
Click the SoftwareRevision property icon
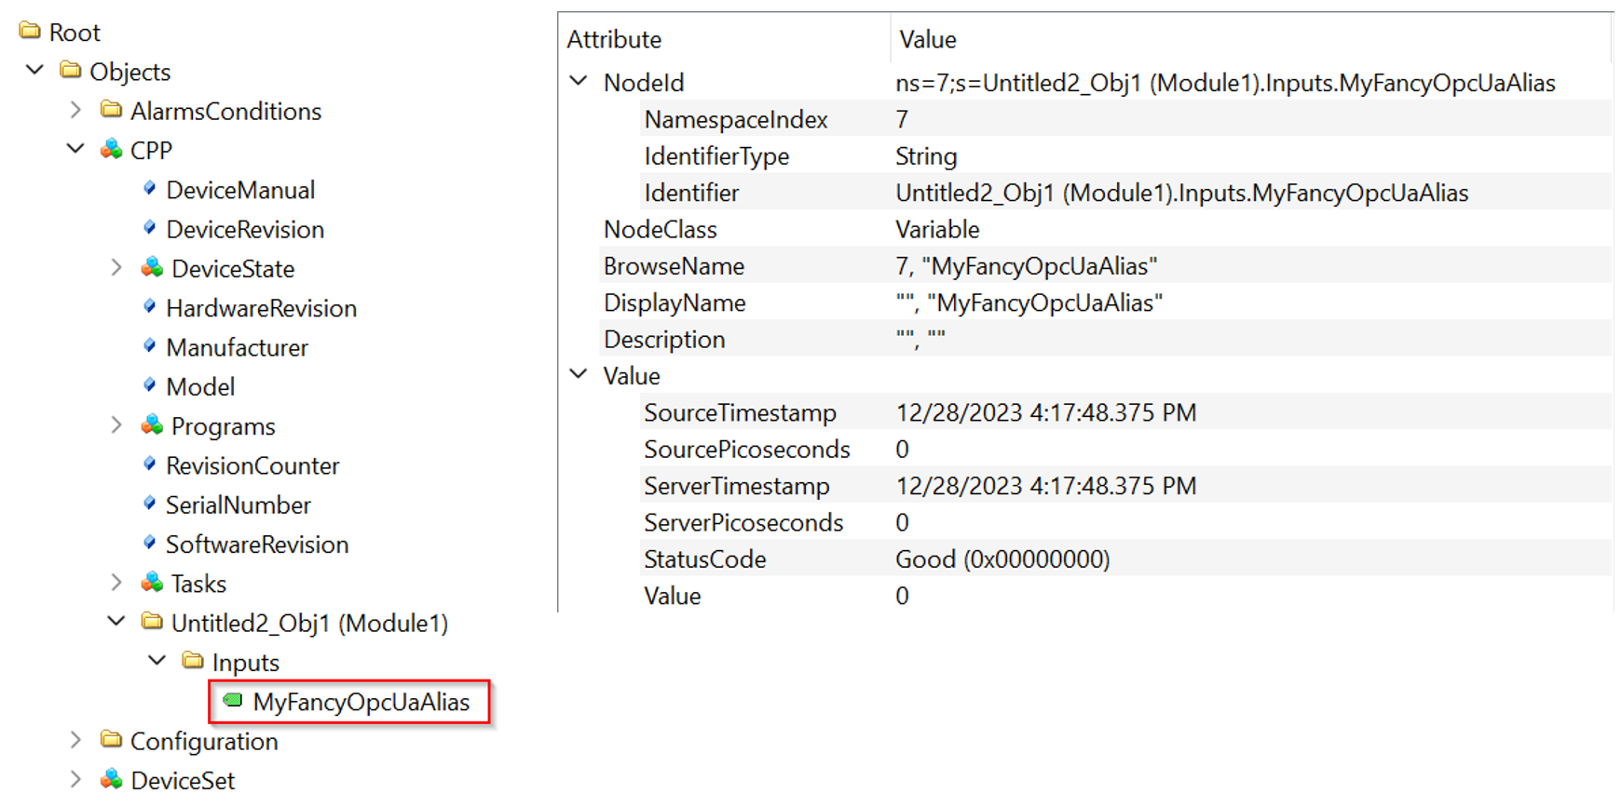(x=149, y=542)
